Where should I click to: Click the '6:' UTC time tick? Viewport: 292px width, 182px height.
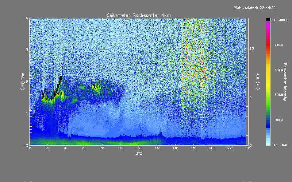[x=84, y=148]
